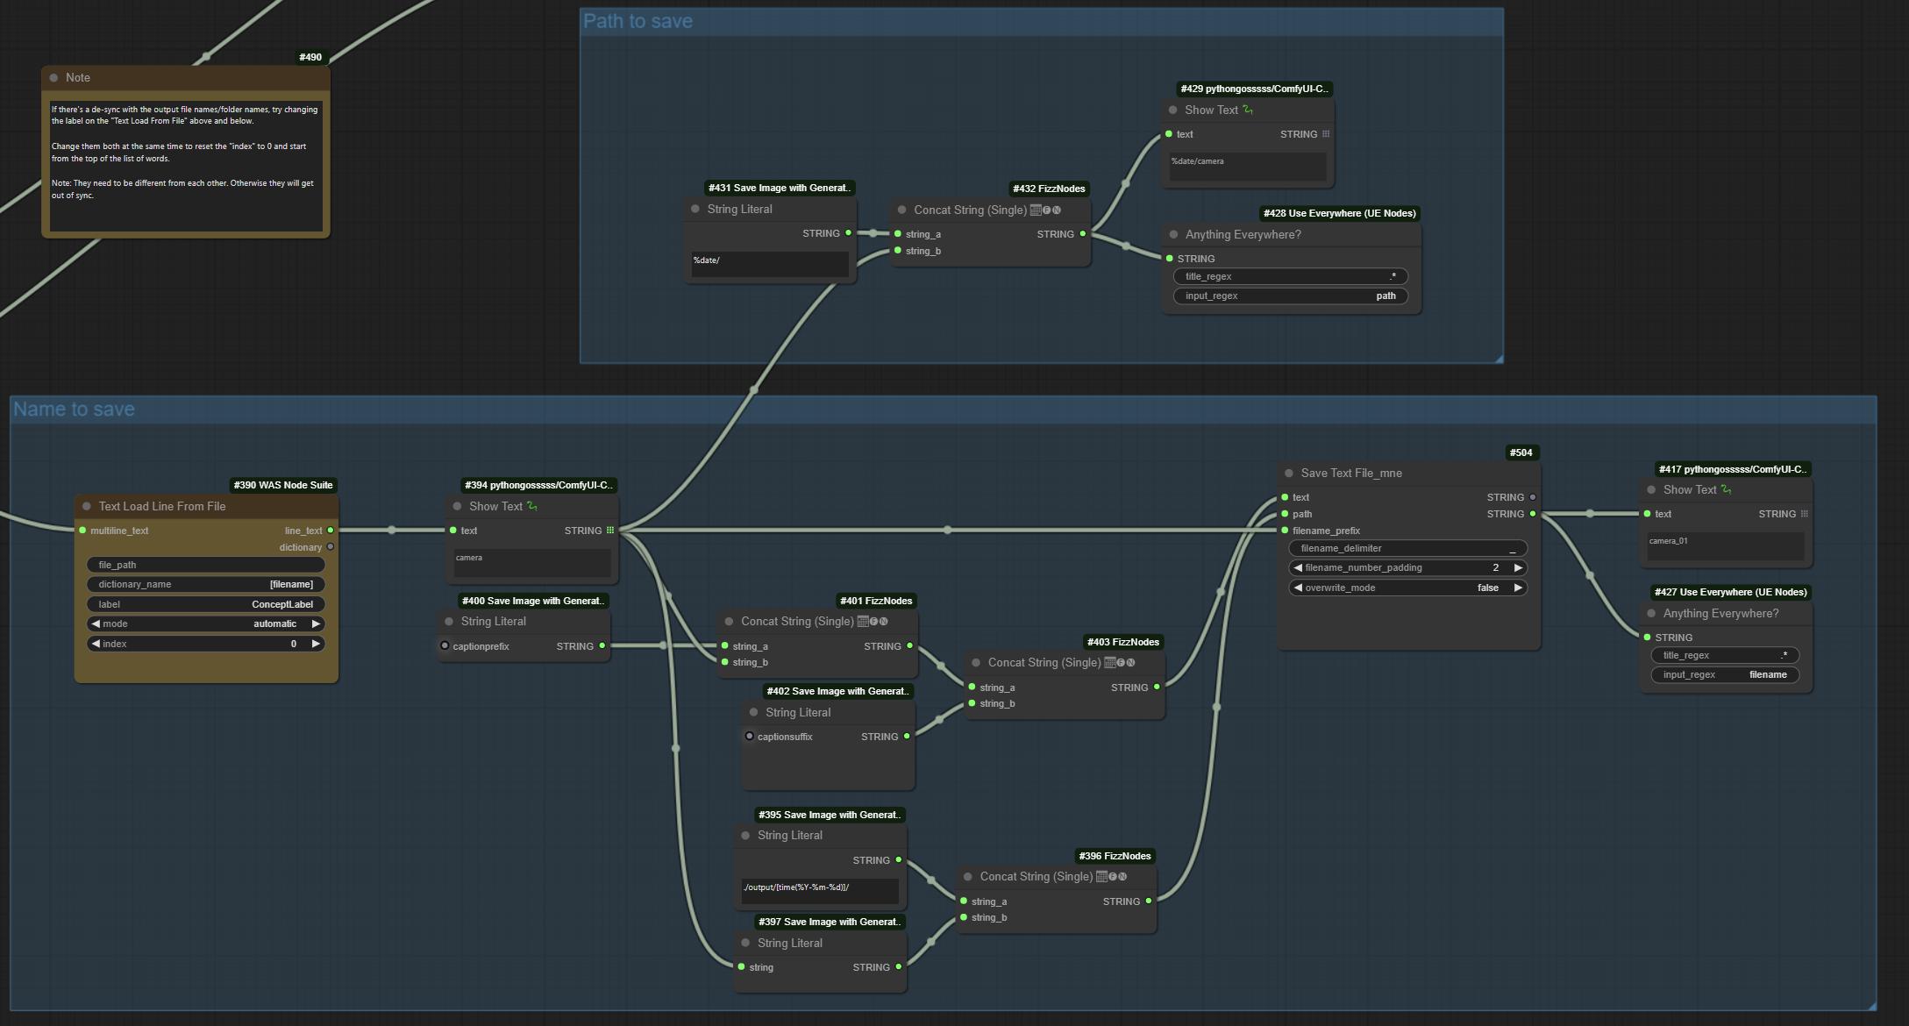Click the table icon on Concat String #432 title
This screenshot has height=1026, width=1909.
click(x=1036, y=210)
